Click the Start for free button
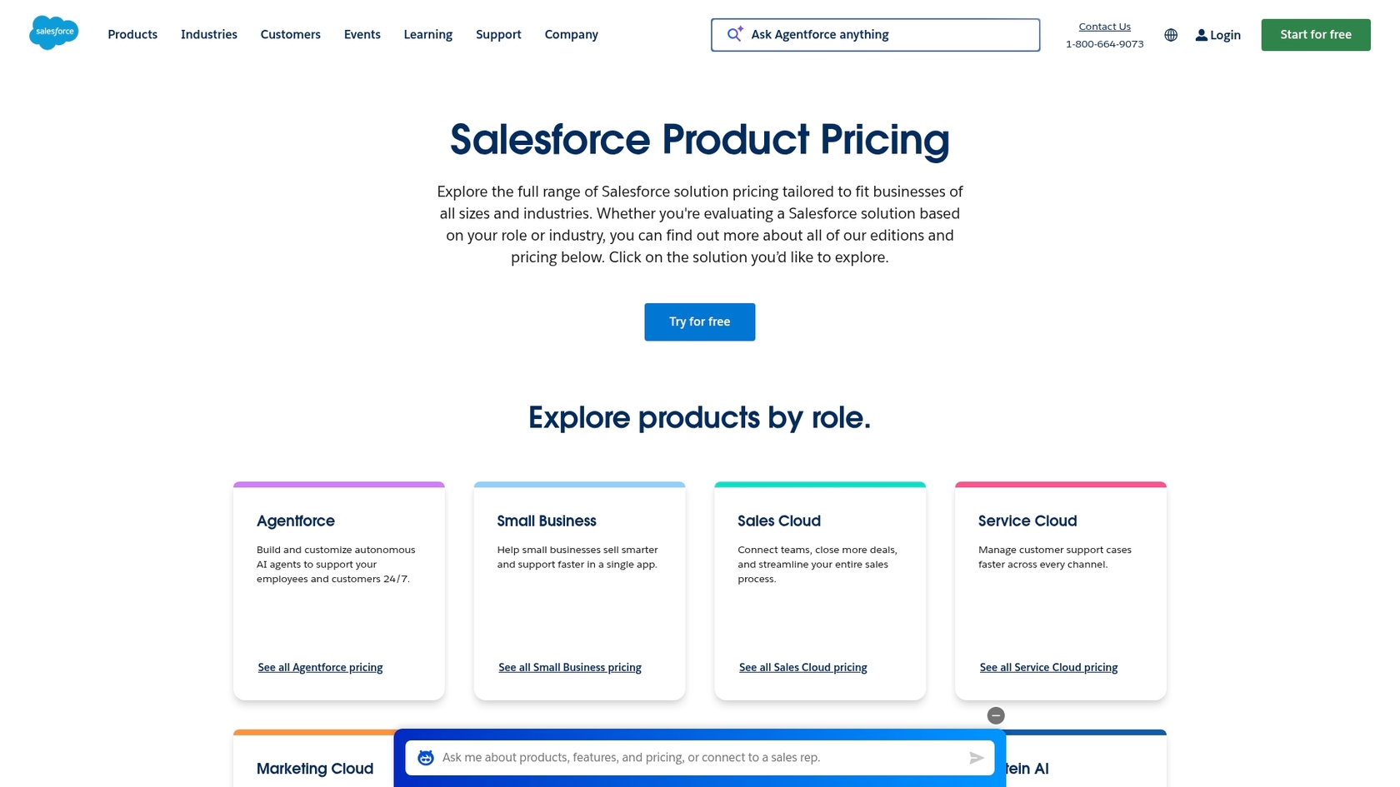This screenshot has height=787, width=1400. [x=1315, y=34]
